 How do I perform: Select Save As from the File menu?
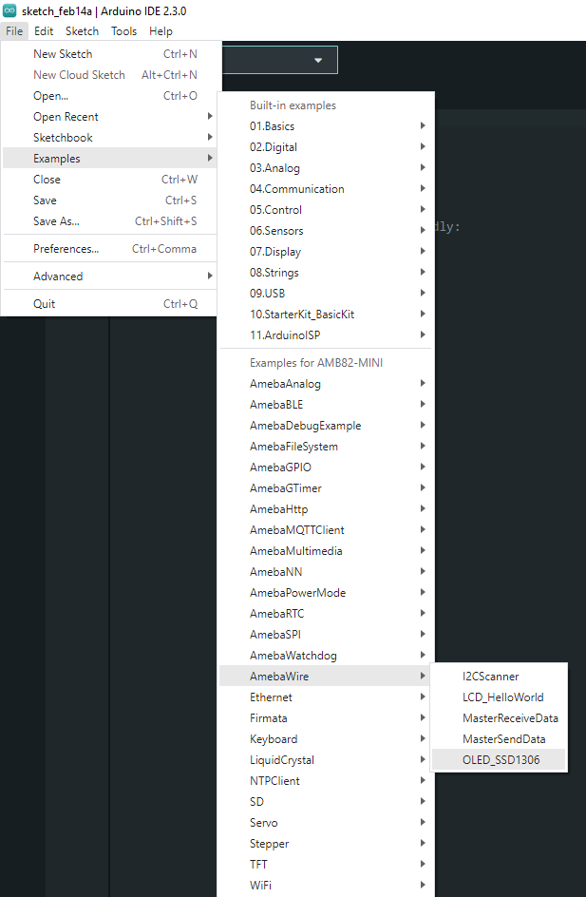(56, 221)
